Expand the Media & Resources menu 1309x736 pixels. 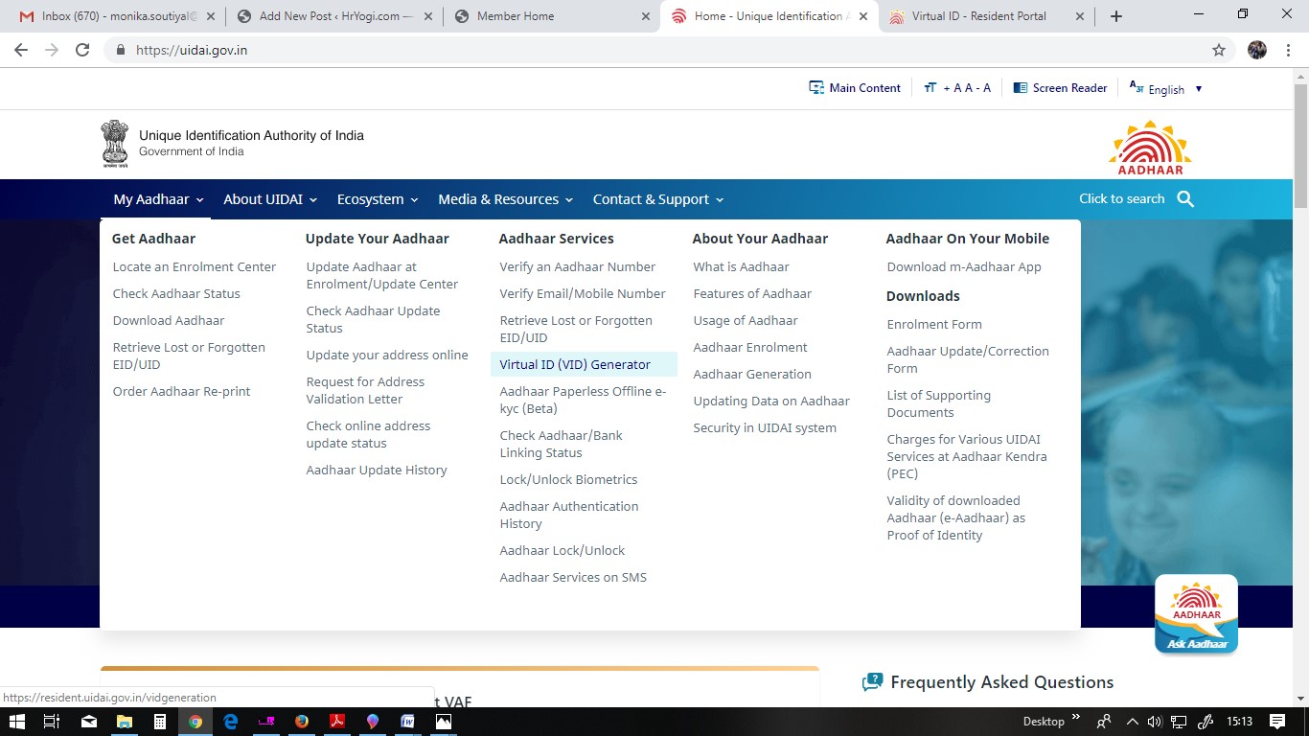(x=505, y=199)
